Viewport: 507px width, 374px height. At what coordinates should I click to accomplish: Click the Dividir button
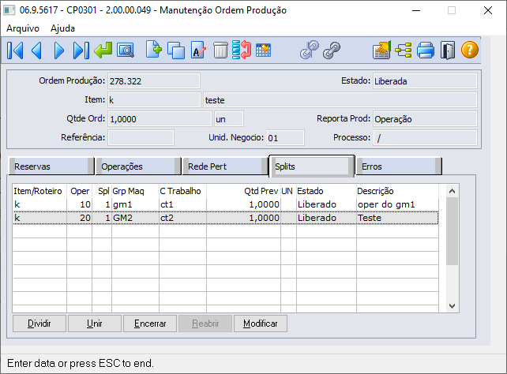(x=39, y=324)
